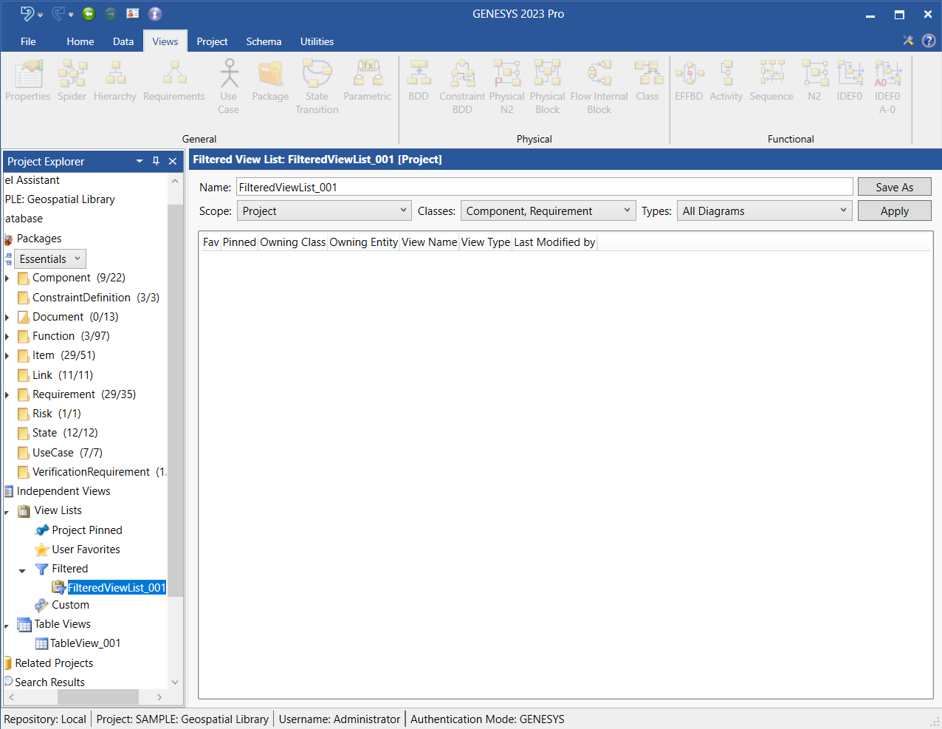Click the green back navigation arrow
Screen dimensions: 942x729
89,13
